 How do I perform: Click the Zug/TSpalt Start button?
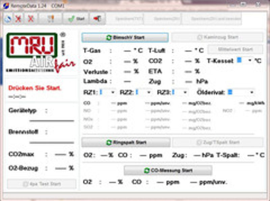218,142
